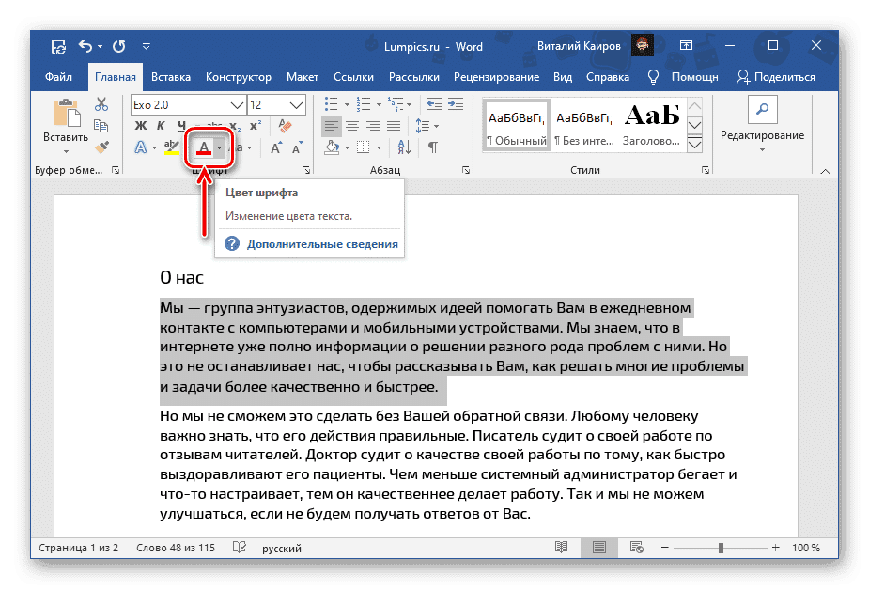Toggle paragraph marks display (¶)
Image resolution: width=869 pixels, height=589 pixels.
[x=432, y=147]
